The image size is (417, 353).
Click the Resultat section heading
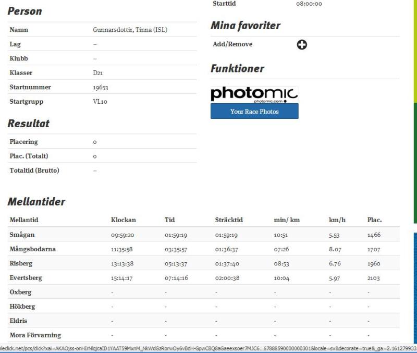pyautogui.click(x=29, y=124)
